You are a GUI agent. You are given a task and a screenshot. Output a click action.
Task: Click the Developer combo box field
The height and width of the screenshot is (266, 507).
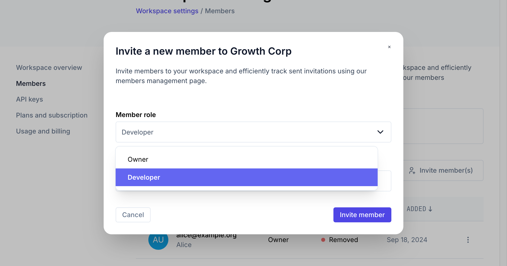(245, 132)
